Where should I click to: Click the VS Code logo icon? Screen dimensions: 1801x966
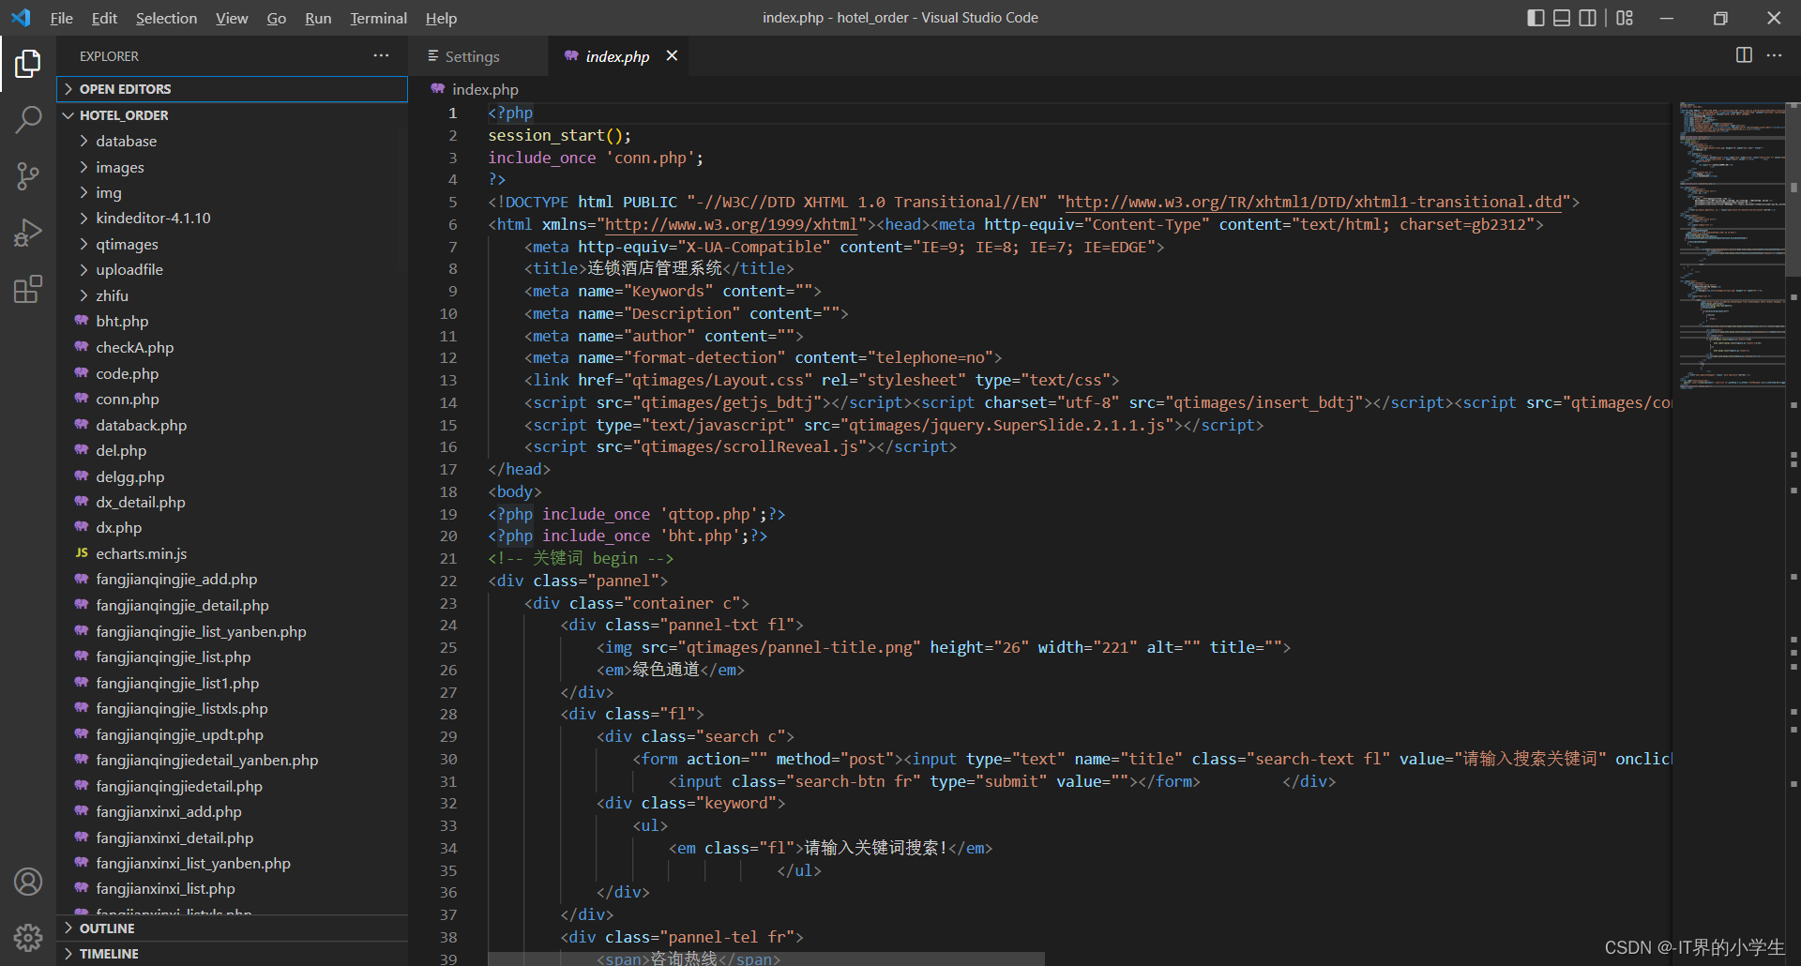[x=21, y=18]
